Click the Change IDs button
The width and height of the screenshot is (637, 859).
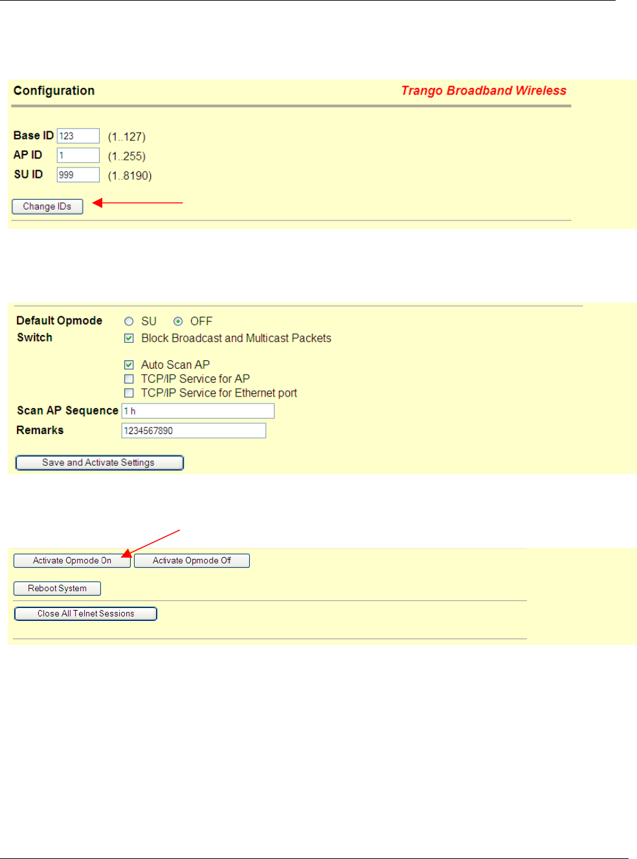[x=47, y=206]
